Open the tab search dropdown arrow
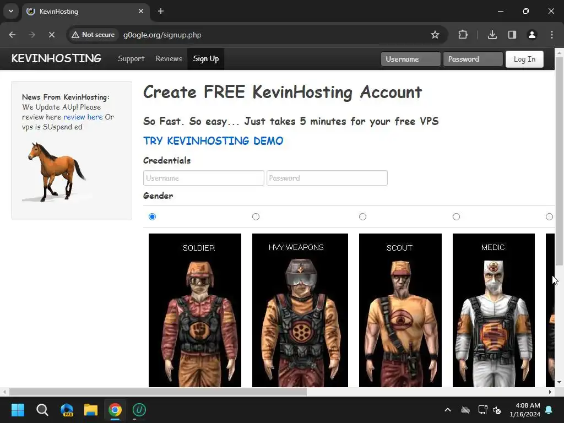Image resolution: width=564 pixels, height=423 pixels. pyautogui.click(x=11, y=11)
